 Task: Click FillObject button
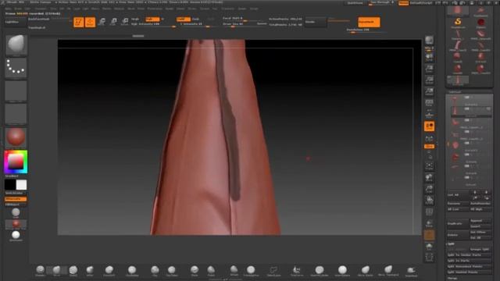pos(16,205)
